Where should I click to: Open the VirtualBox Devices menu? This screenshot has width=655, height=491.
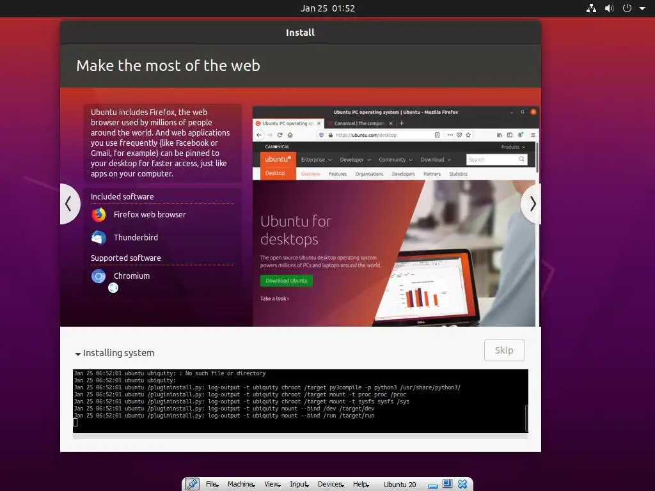(x=331, y=484)
